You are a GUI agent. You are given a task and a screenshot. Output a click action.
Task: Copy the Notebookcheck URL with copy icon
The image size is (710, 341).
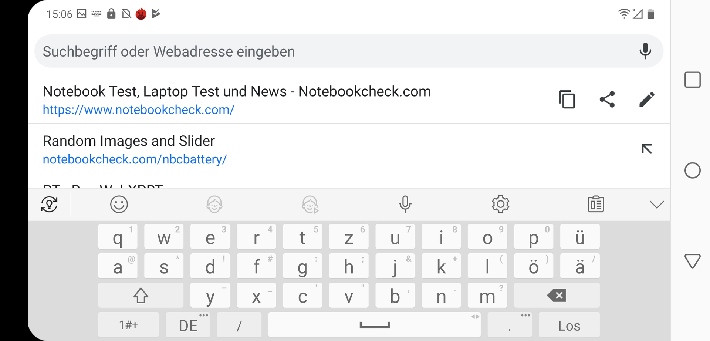pos(567,99)
